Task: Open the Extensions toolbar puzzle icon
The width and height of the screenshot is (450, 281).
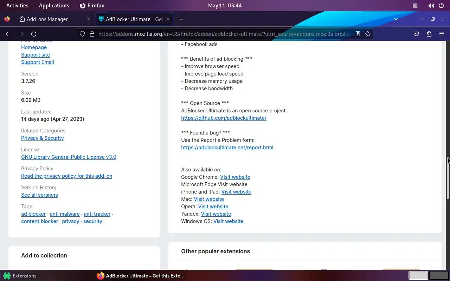Action: coord(429,34)
